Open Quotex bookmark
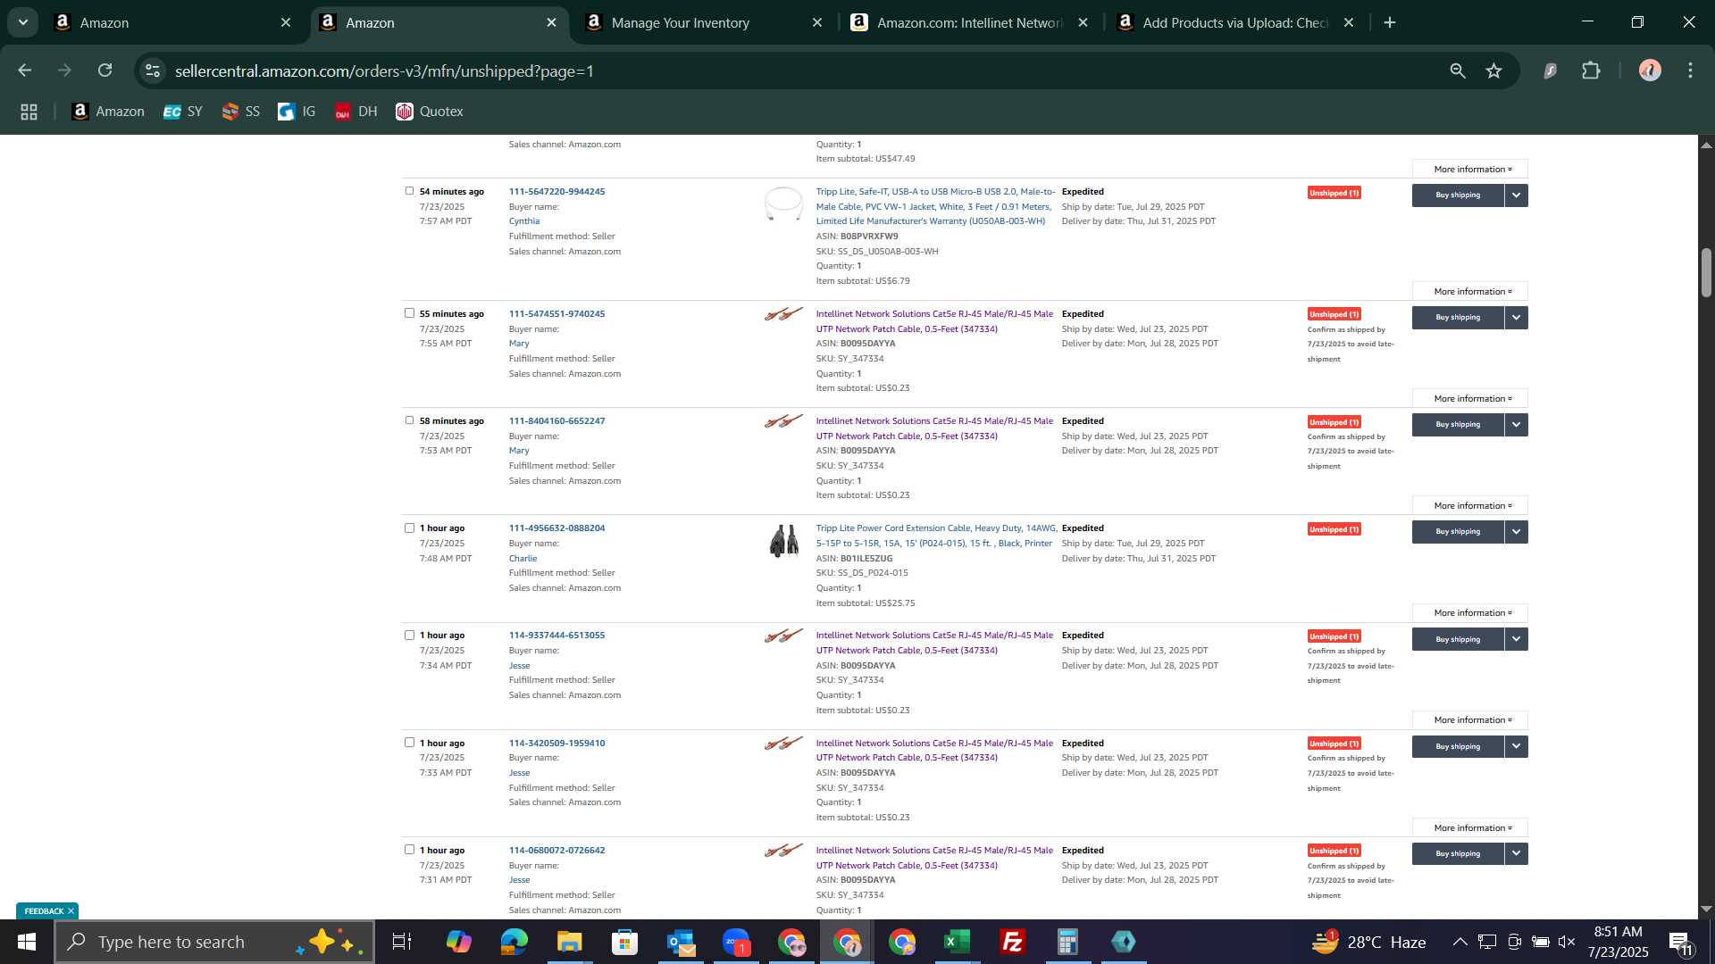 point(430,112)
